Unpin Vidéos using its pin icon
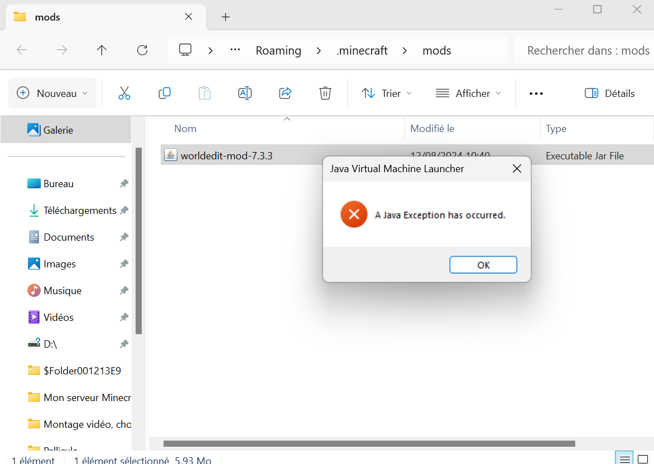 124,317
